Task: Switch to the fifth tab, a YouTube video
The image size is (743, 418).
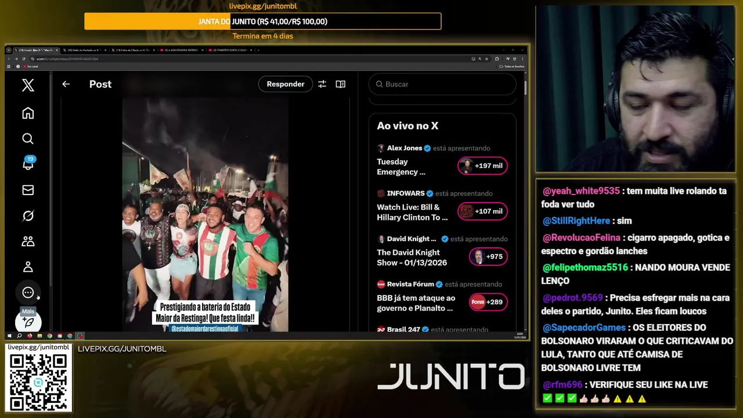Action: 230,51
